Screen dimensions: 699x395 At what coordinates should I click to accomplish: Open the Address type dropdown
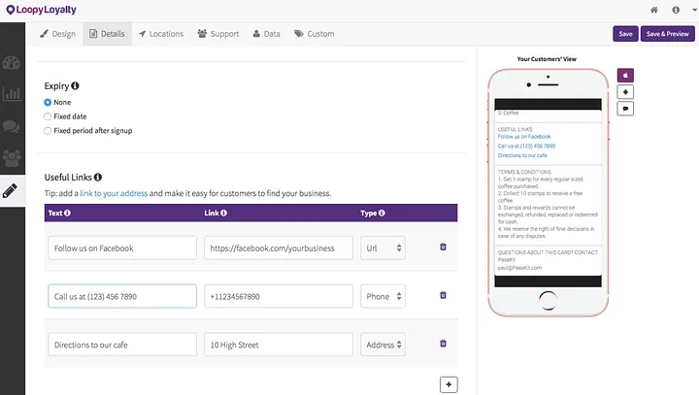[x=383, y=345]
